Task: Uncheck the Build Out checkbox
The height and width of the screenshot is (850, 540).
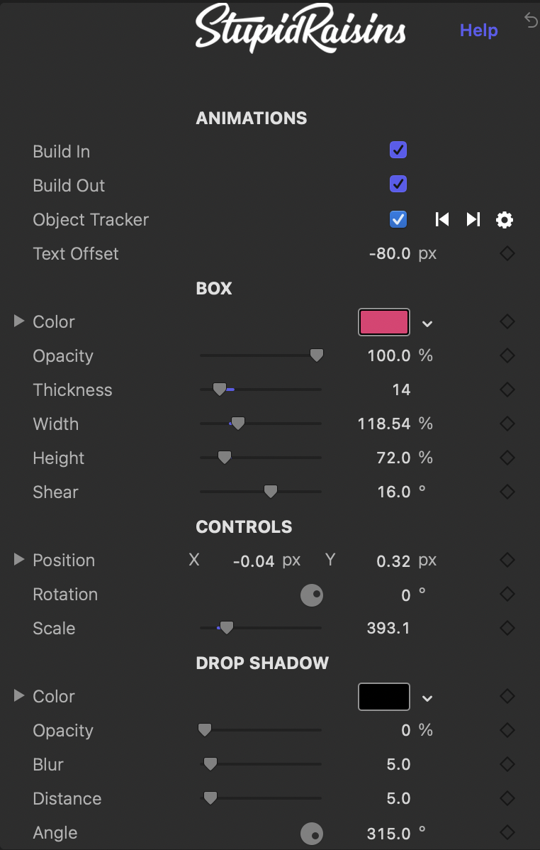Action: click(398, 184)
